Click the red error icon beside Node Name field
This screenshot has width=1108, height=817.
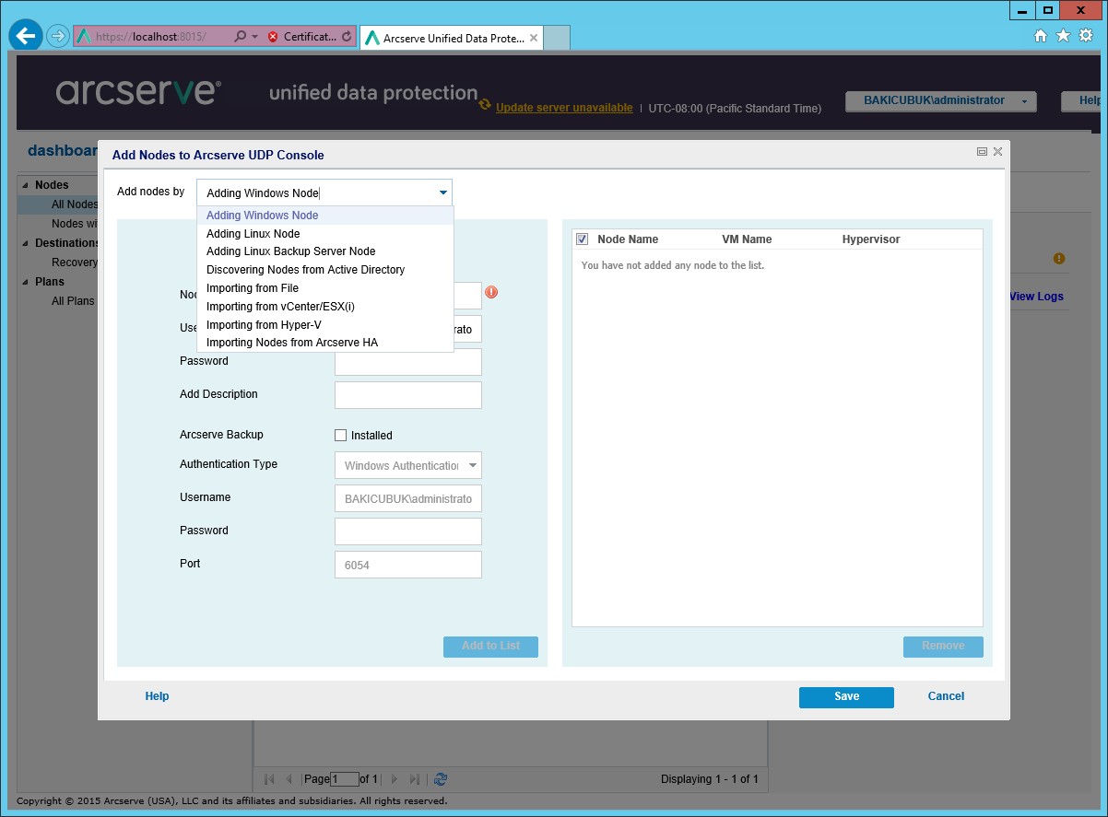(x=491, y=292)
